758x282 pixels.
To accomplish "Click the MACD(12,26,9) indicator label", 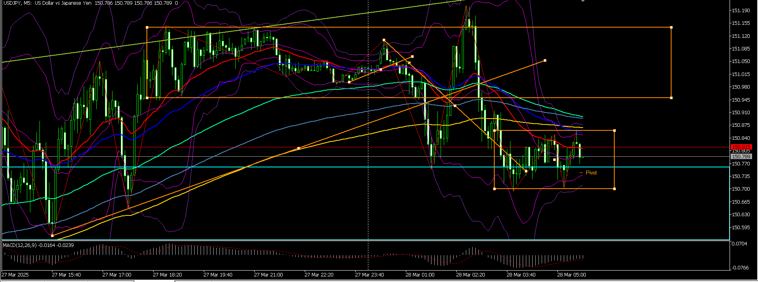I will click(x=19, y=245).
